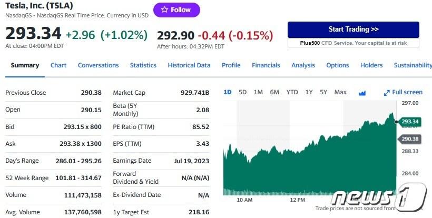Open the Chart tab
The height and width of the screenshot is (218, 432).
58,65
